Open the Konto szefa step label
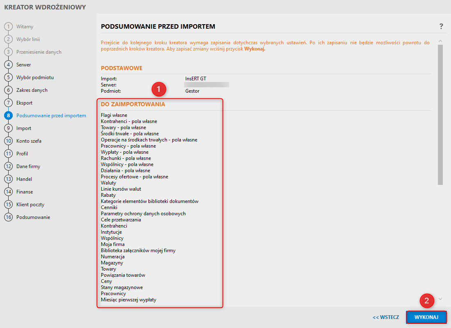Screen dimensions: 451x328 coord(29,141)
